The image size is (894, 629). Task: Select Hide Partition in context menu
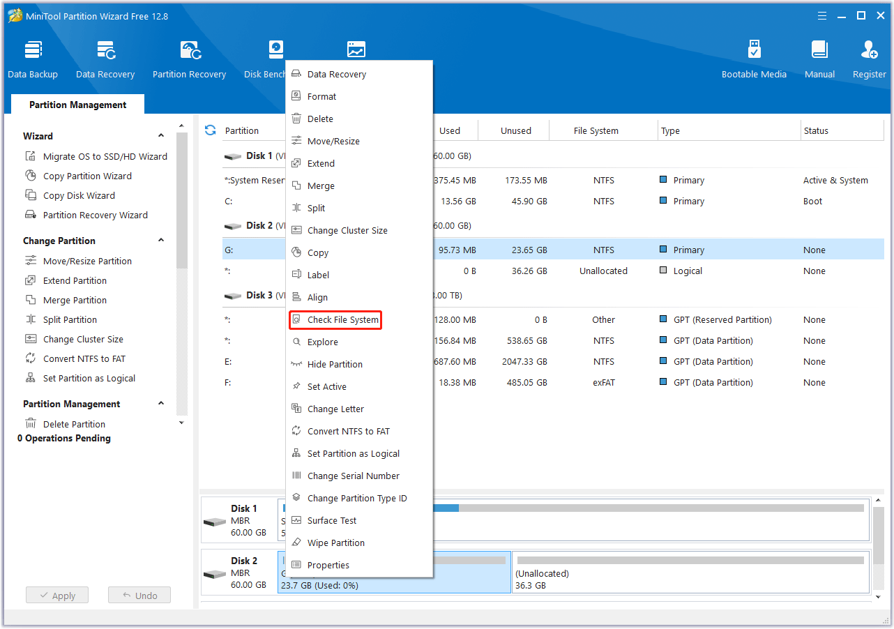[359, 364]
